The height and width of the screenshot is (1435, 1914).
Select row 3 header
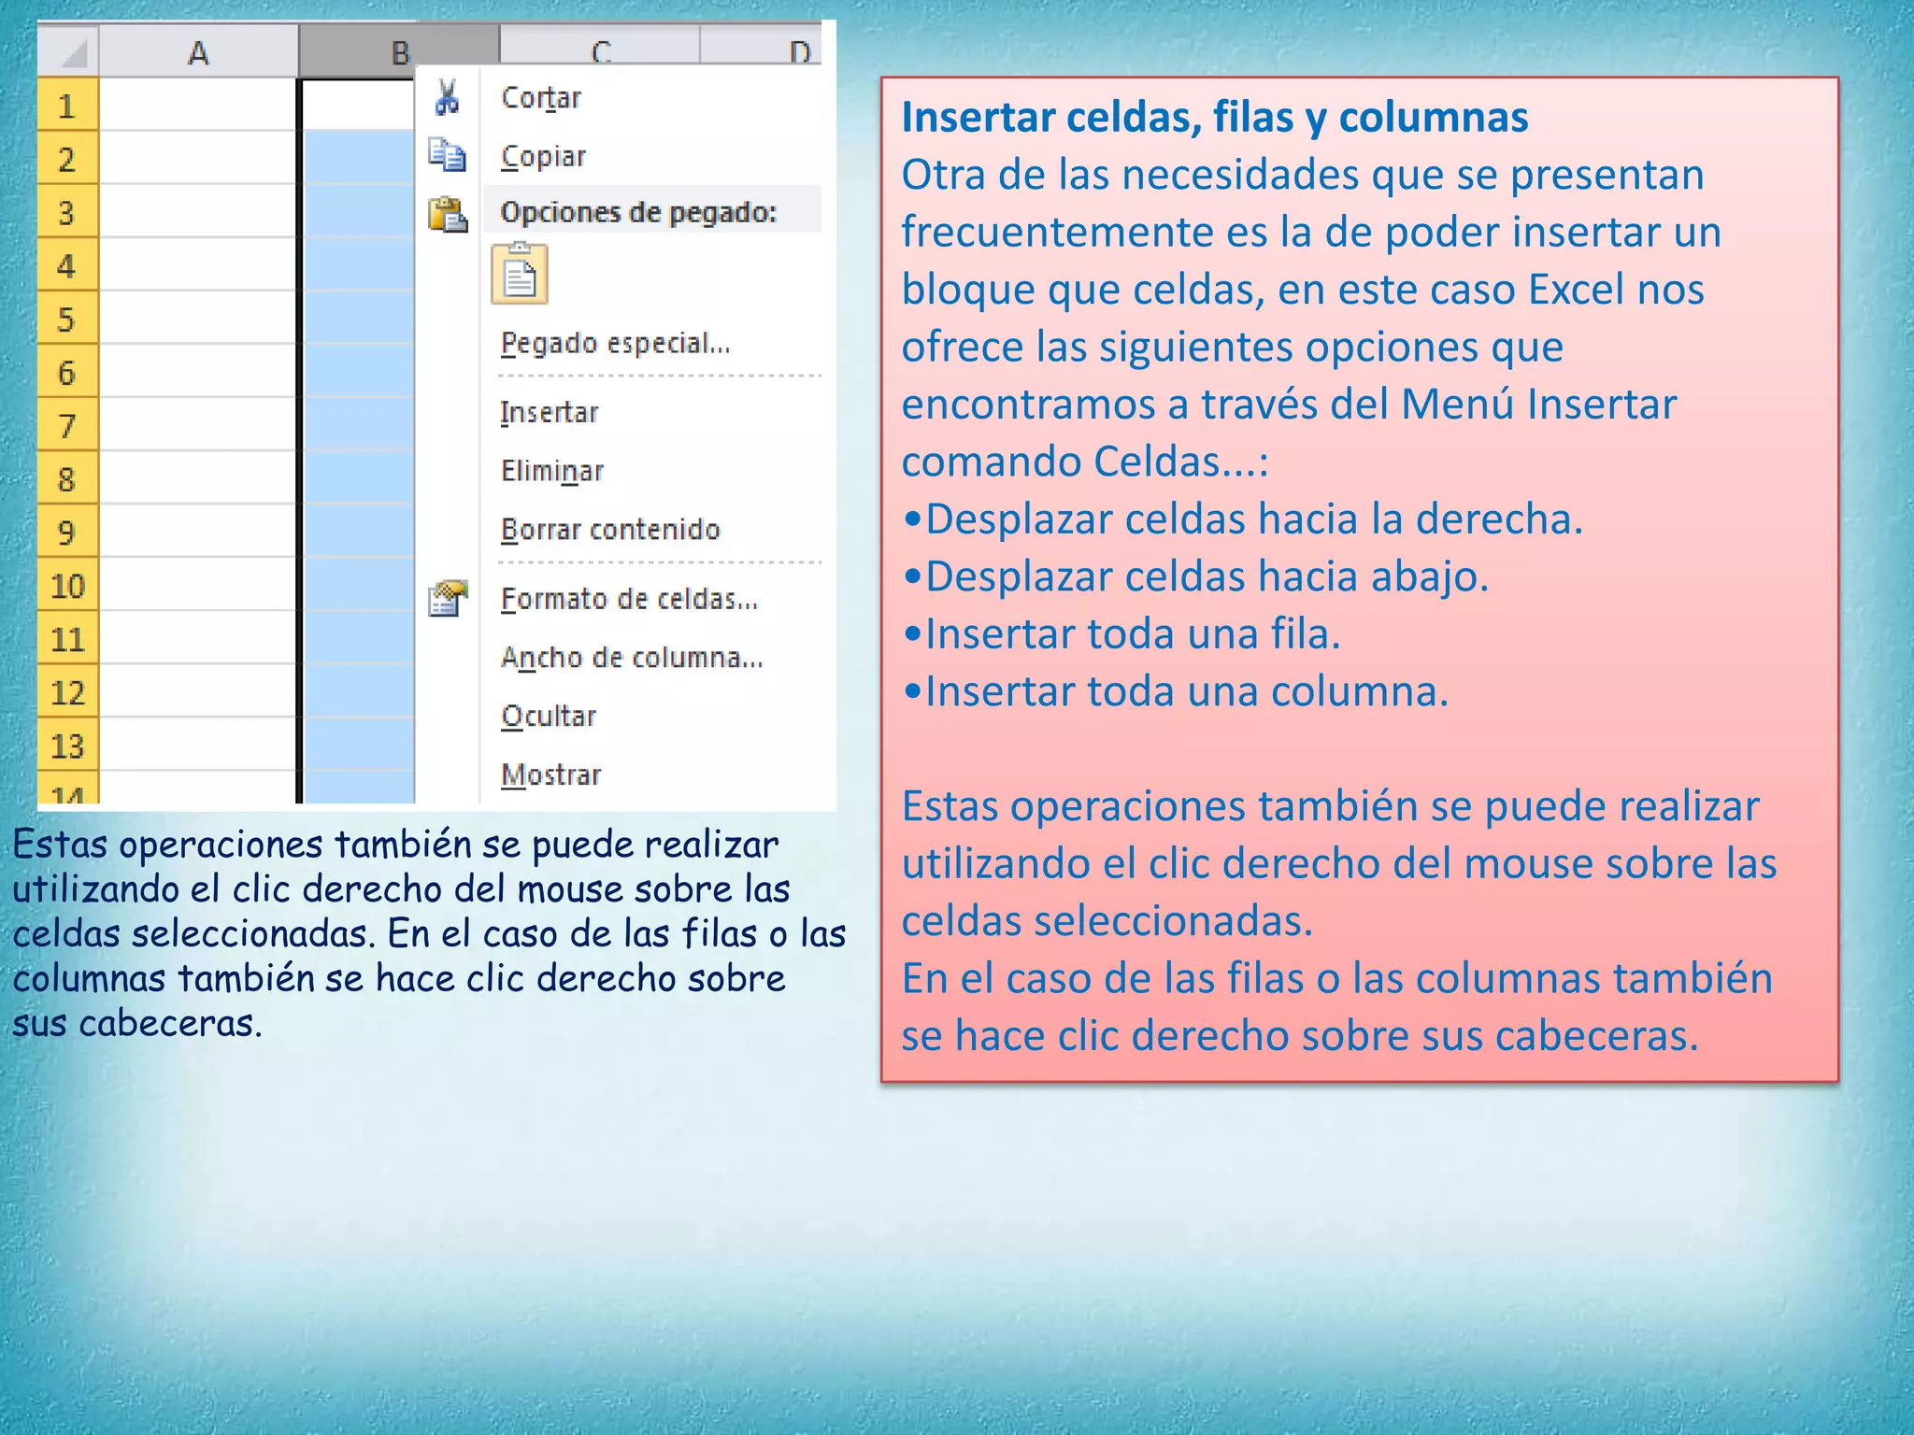coord(67,212)
